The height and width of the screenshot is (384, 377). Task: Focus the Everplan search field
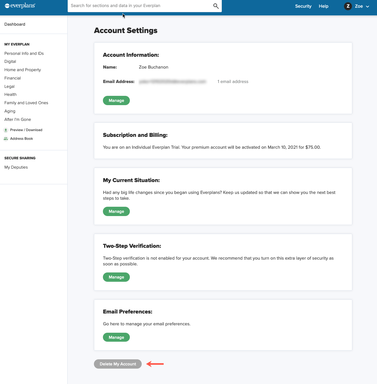(x=140, y=6)
